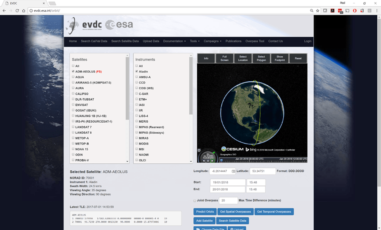Click Get Temporal Overpasses button
This screenshot has height=230, width=381.
(274, 211)
